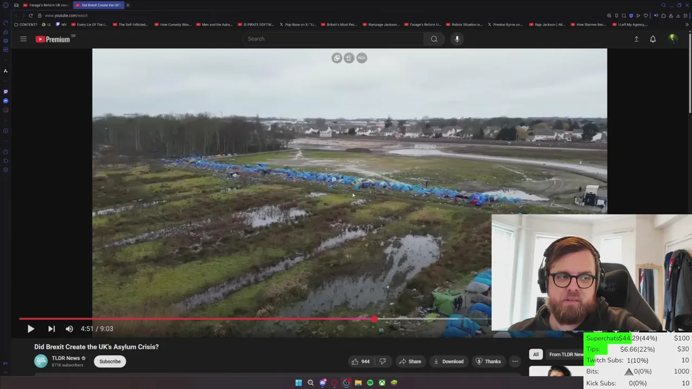Send a Thanks to the creator

[x=488, y=361]
